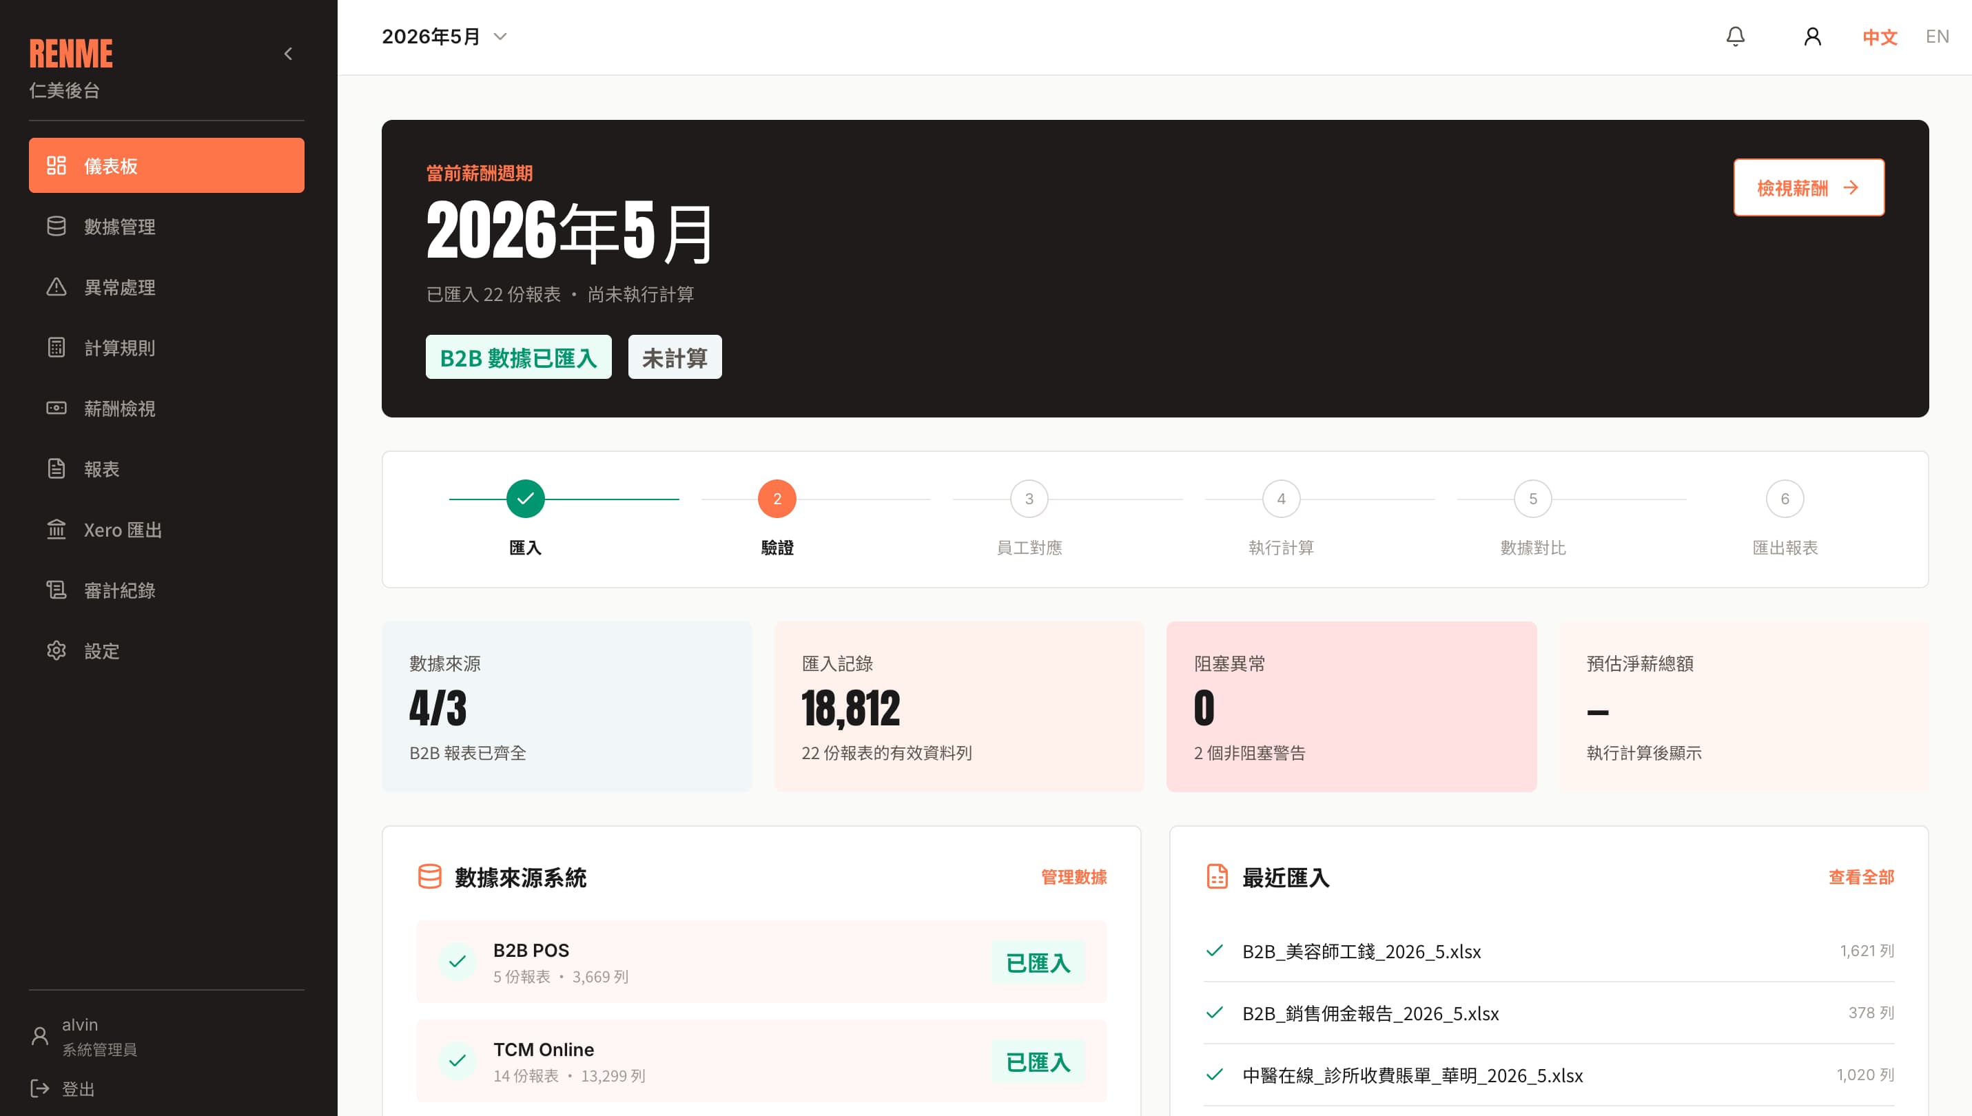Click 報表 label in sidebar
The height and width of the screenshot is (1116, 1972).
point(101,469)
